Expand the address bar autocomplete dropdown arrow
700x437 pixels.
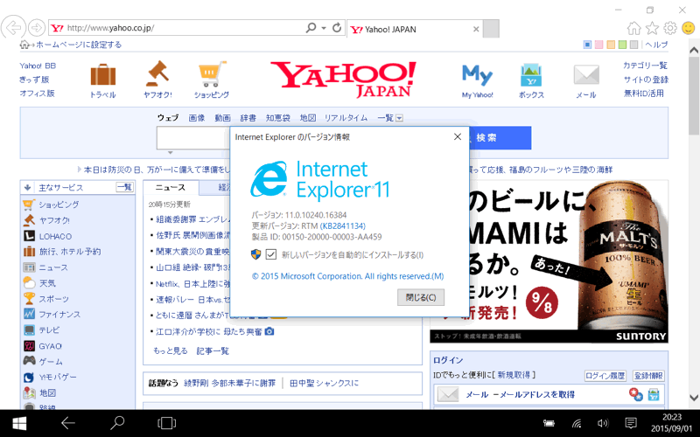[324, 28]
